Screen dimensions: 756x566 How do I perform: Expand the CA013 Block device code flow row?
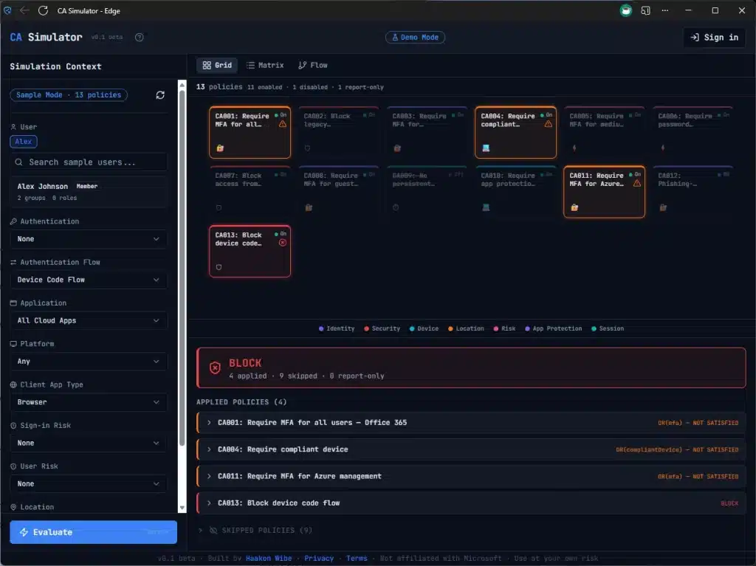pos(209,503)
